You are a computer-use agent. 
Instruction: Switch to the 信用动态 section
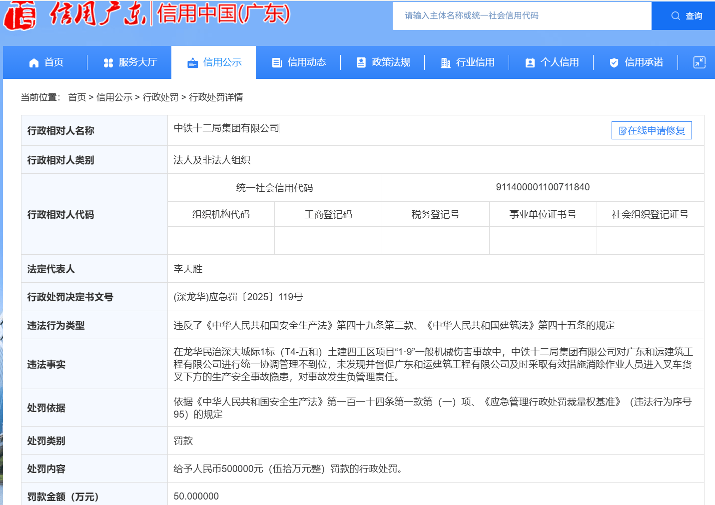307,62
